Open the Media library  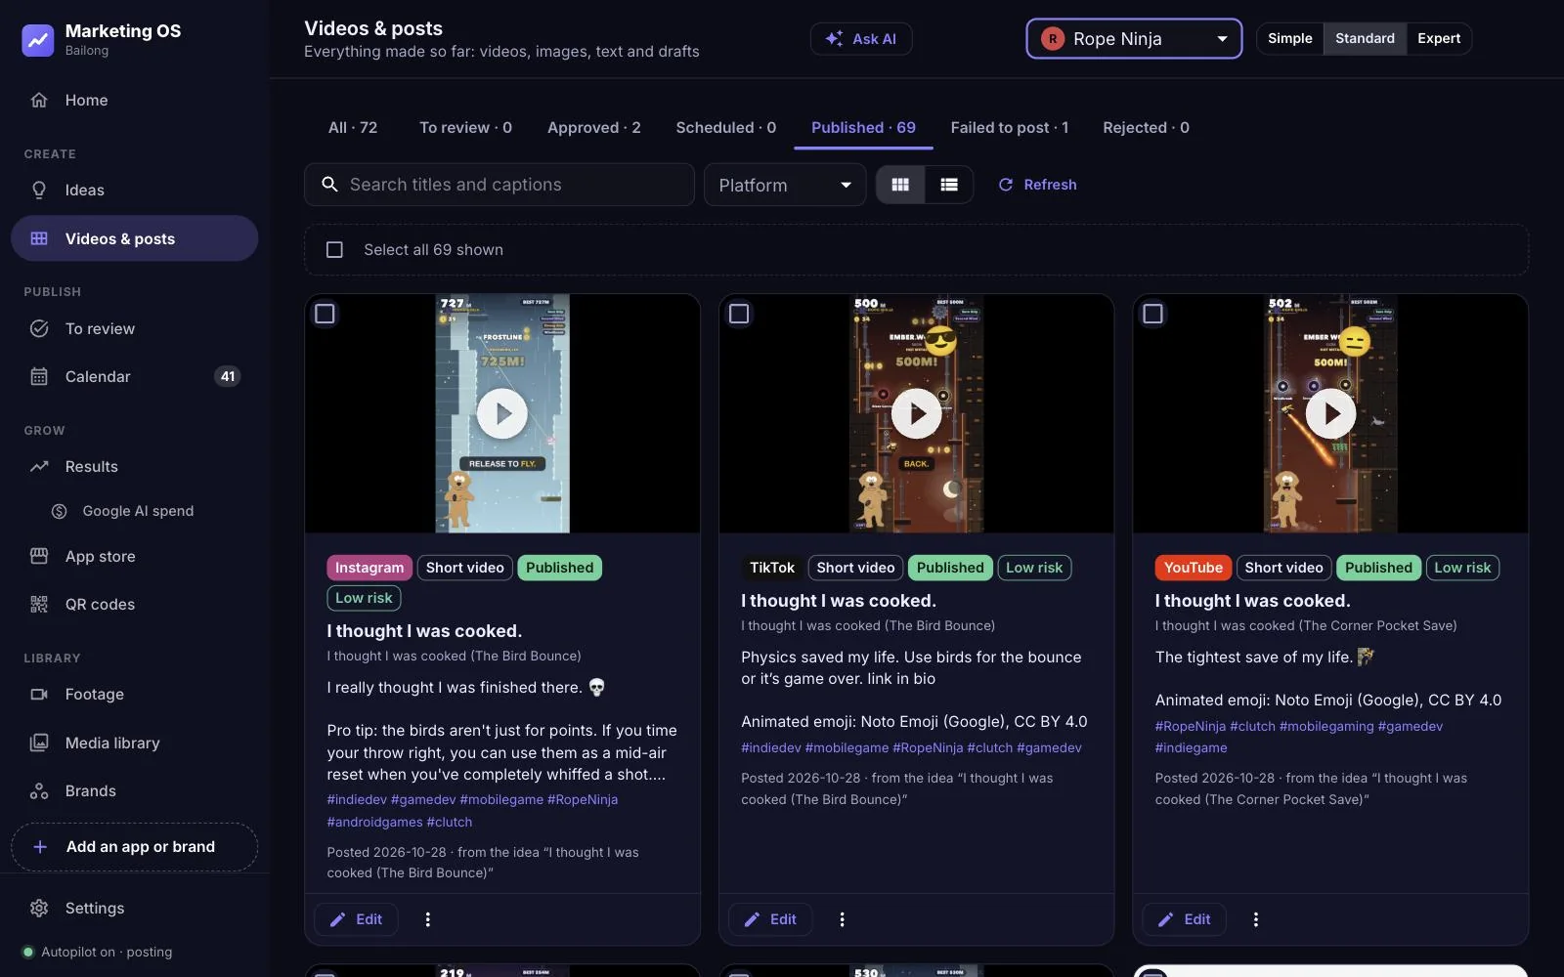point(134,743)
